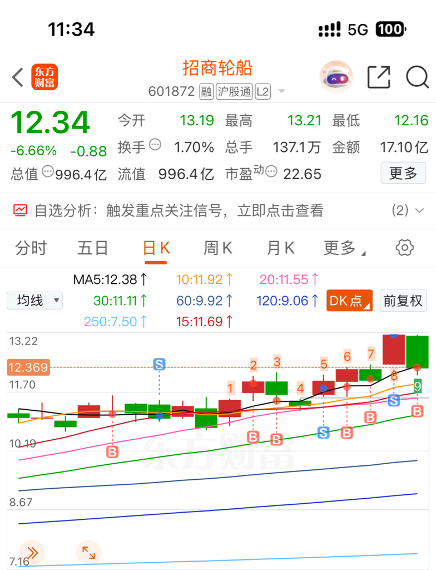Tap the MA5:12.38 indicator value
The width and height of the screenshot is (436, 570).
point(110,279)
